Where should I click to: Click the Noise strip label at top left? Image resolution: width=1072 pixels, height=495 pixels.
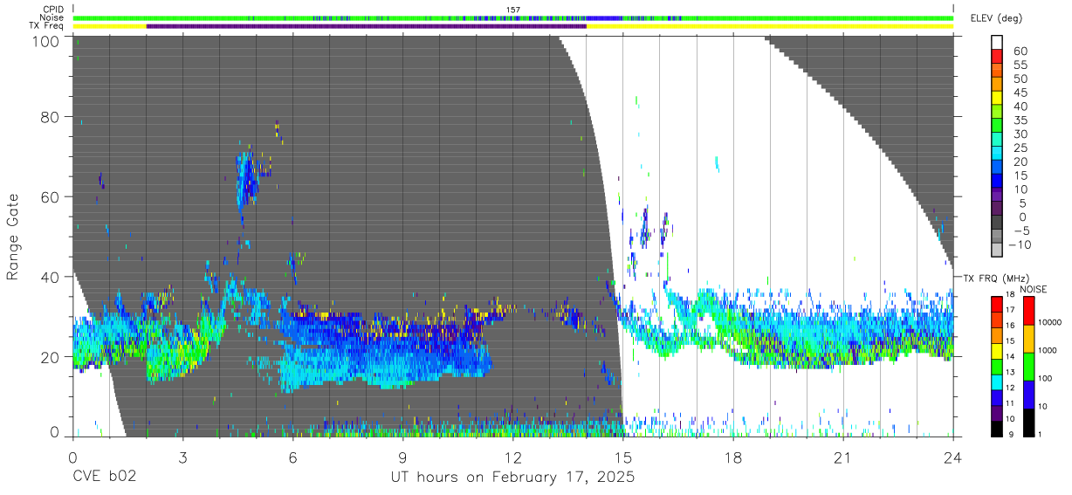coord(52,17)
